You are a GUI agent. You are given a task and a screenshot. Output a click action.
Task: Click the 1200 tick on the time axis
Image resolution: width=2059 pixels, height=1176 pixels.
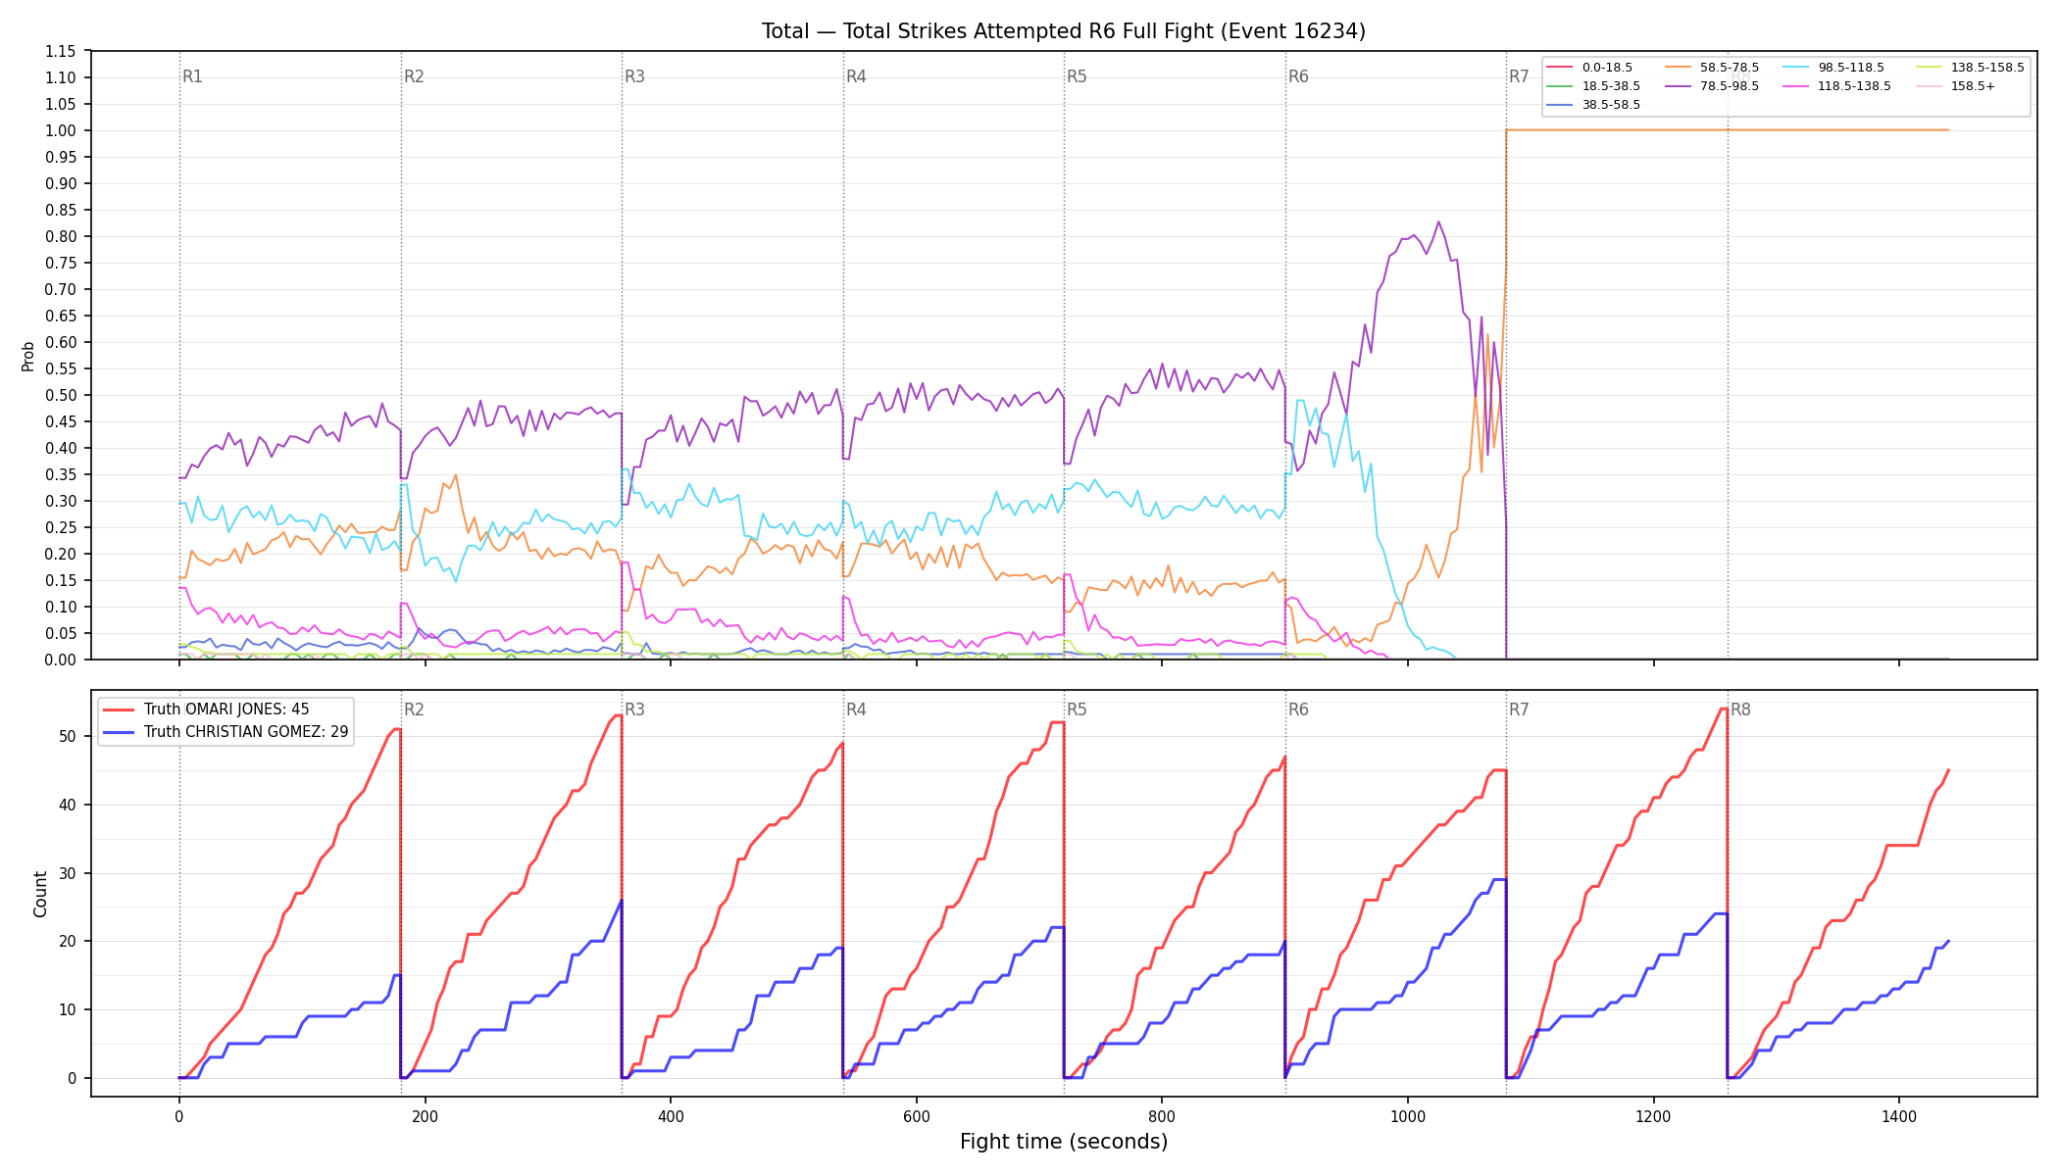tap(1653, 1115)
